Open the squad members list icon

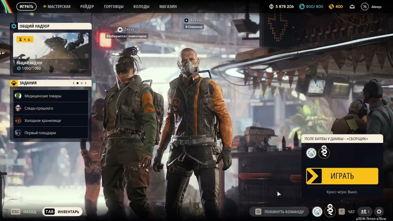[x=365, y=211]
